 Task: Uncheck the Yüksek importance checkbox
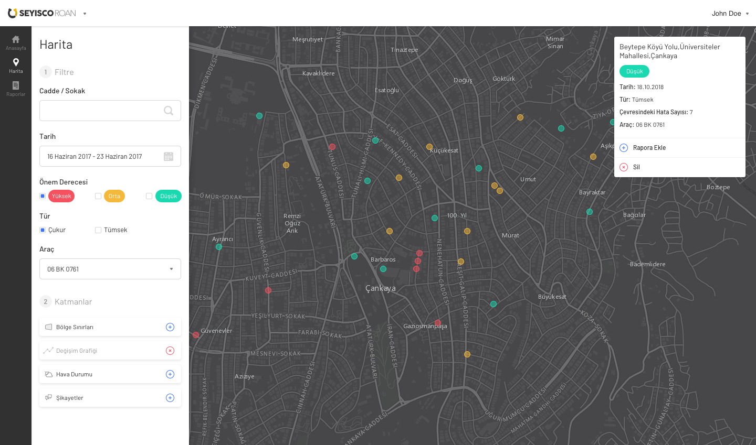click(43, 196)
